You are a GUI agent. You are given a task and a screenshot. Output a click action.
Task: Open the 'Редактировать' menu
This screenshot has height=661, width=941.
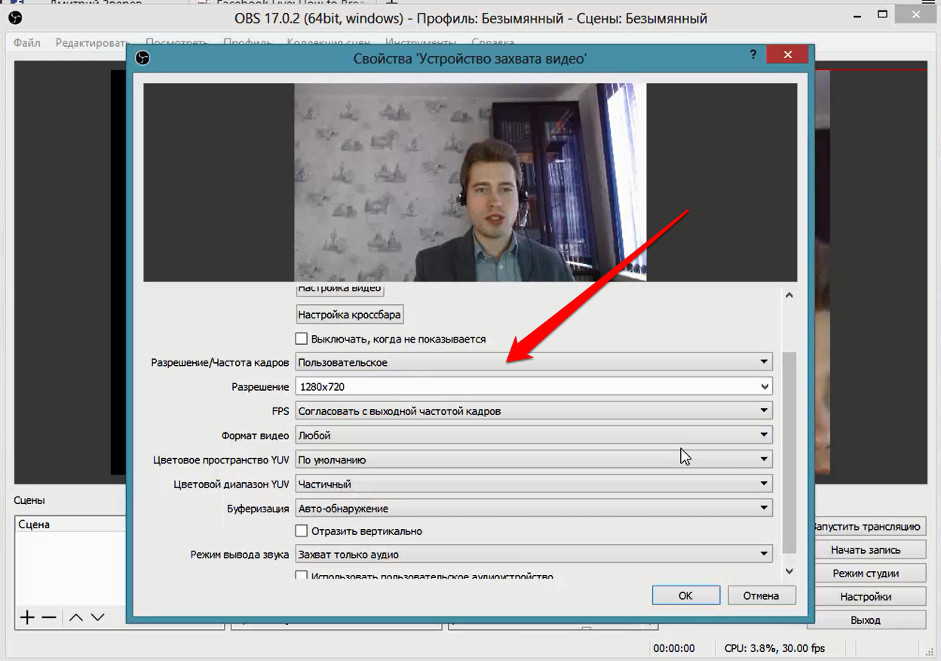93,43
